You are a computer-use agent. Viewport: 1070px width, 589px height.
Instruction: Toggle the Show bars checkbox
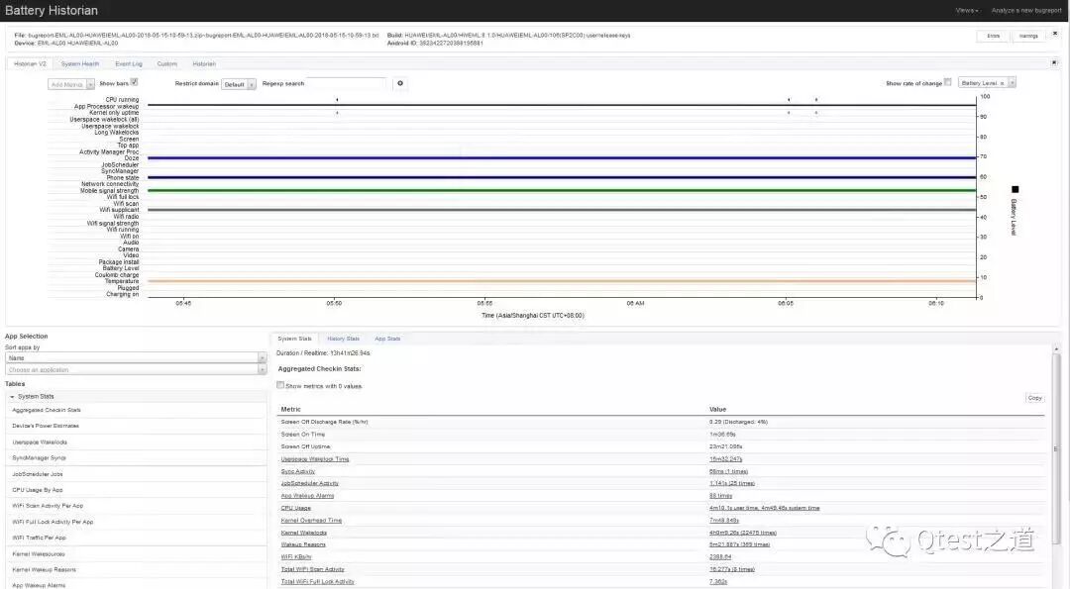(x=135, y=82)
